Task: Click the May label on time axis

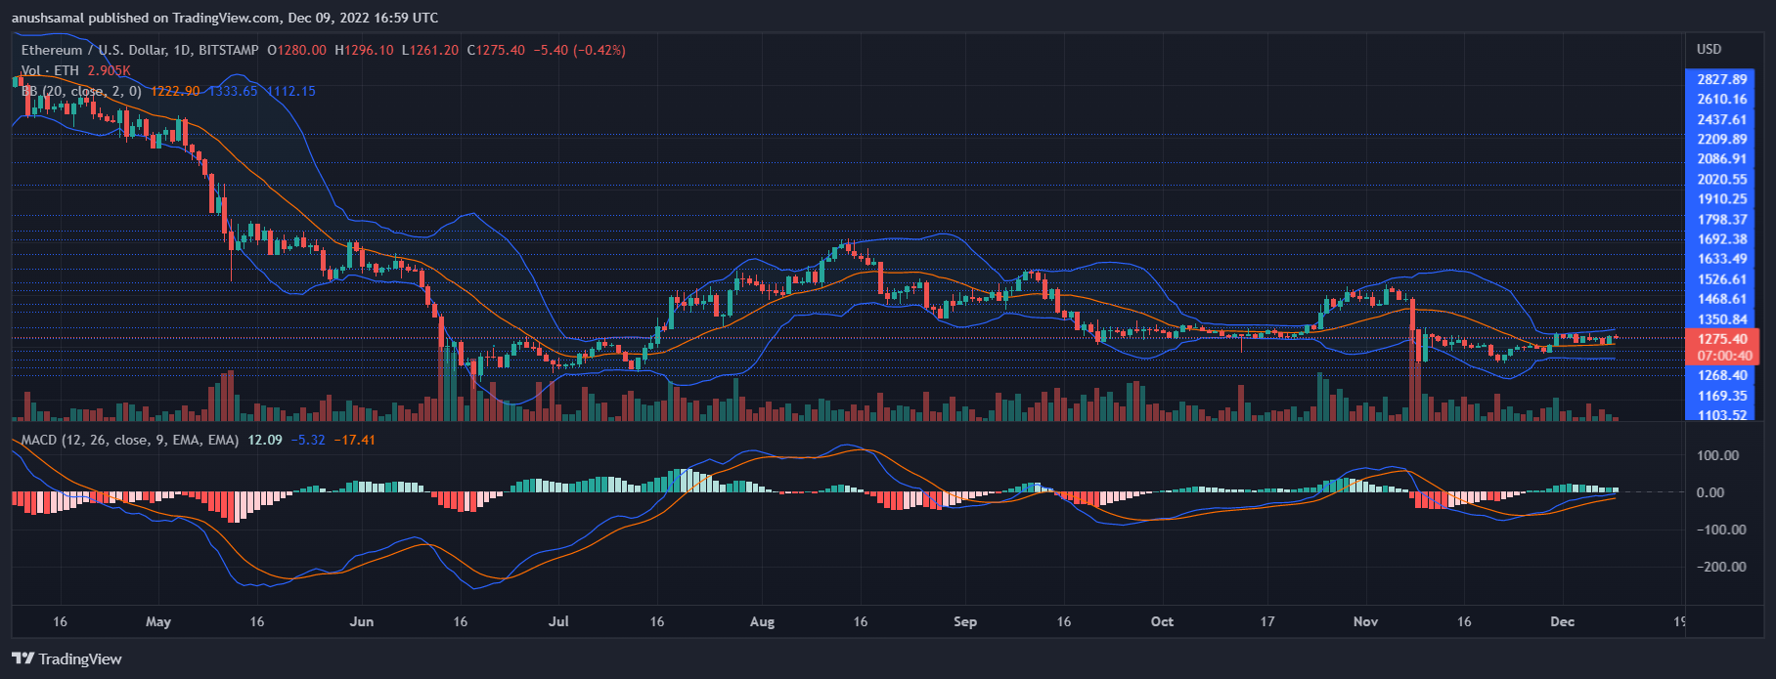Action: click(x=157, y=621)
